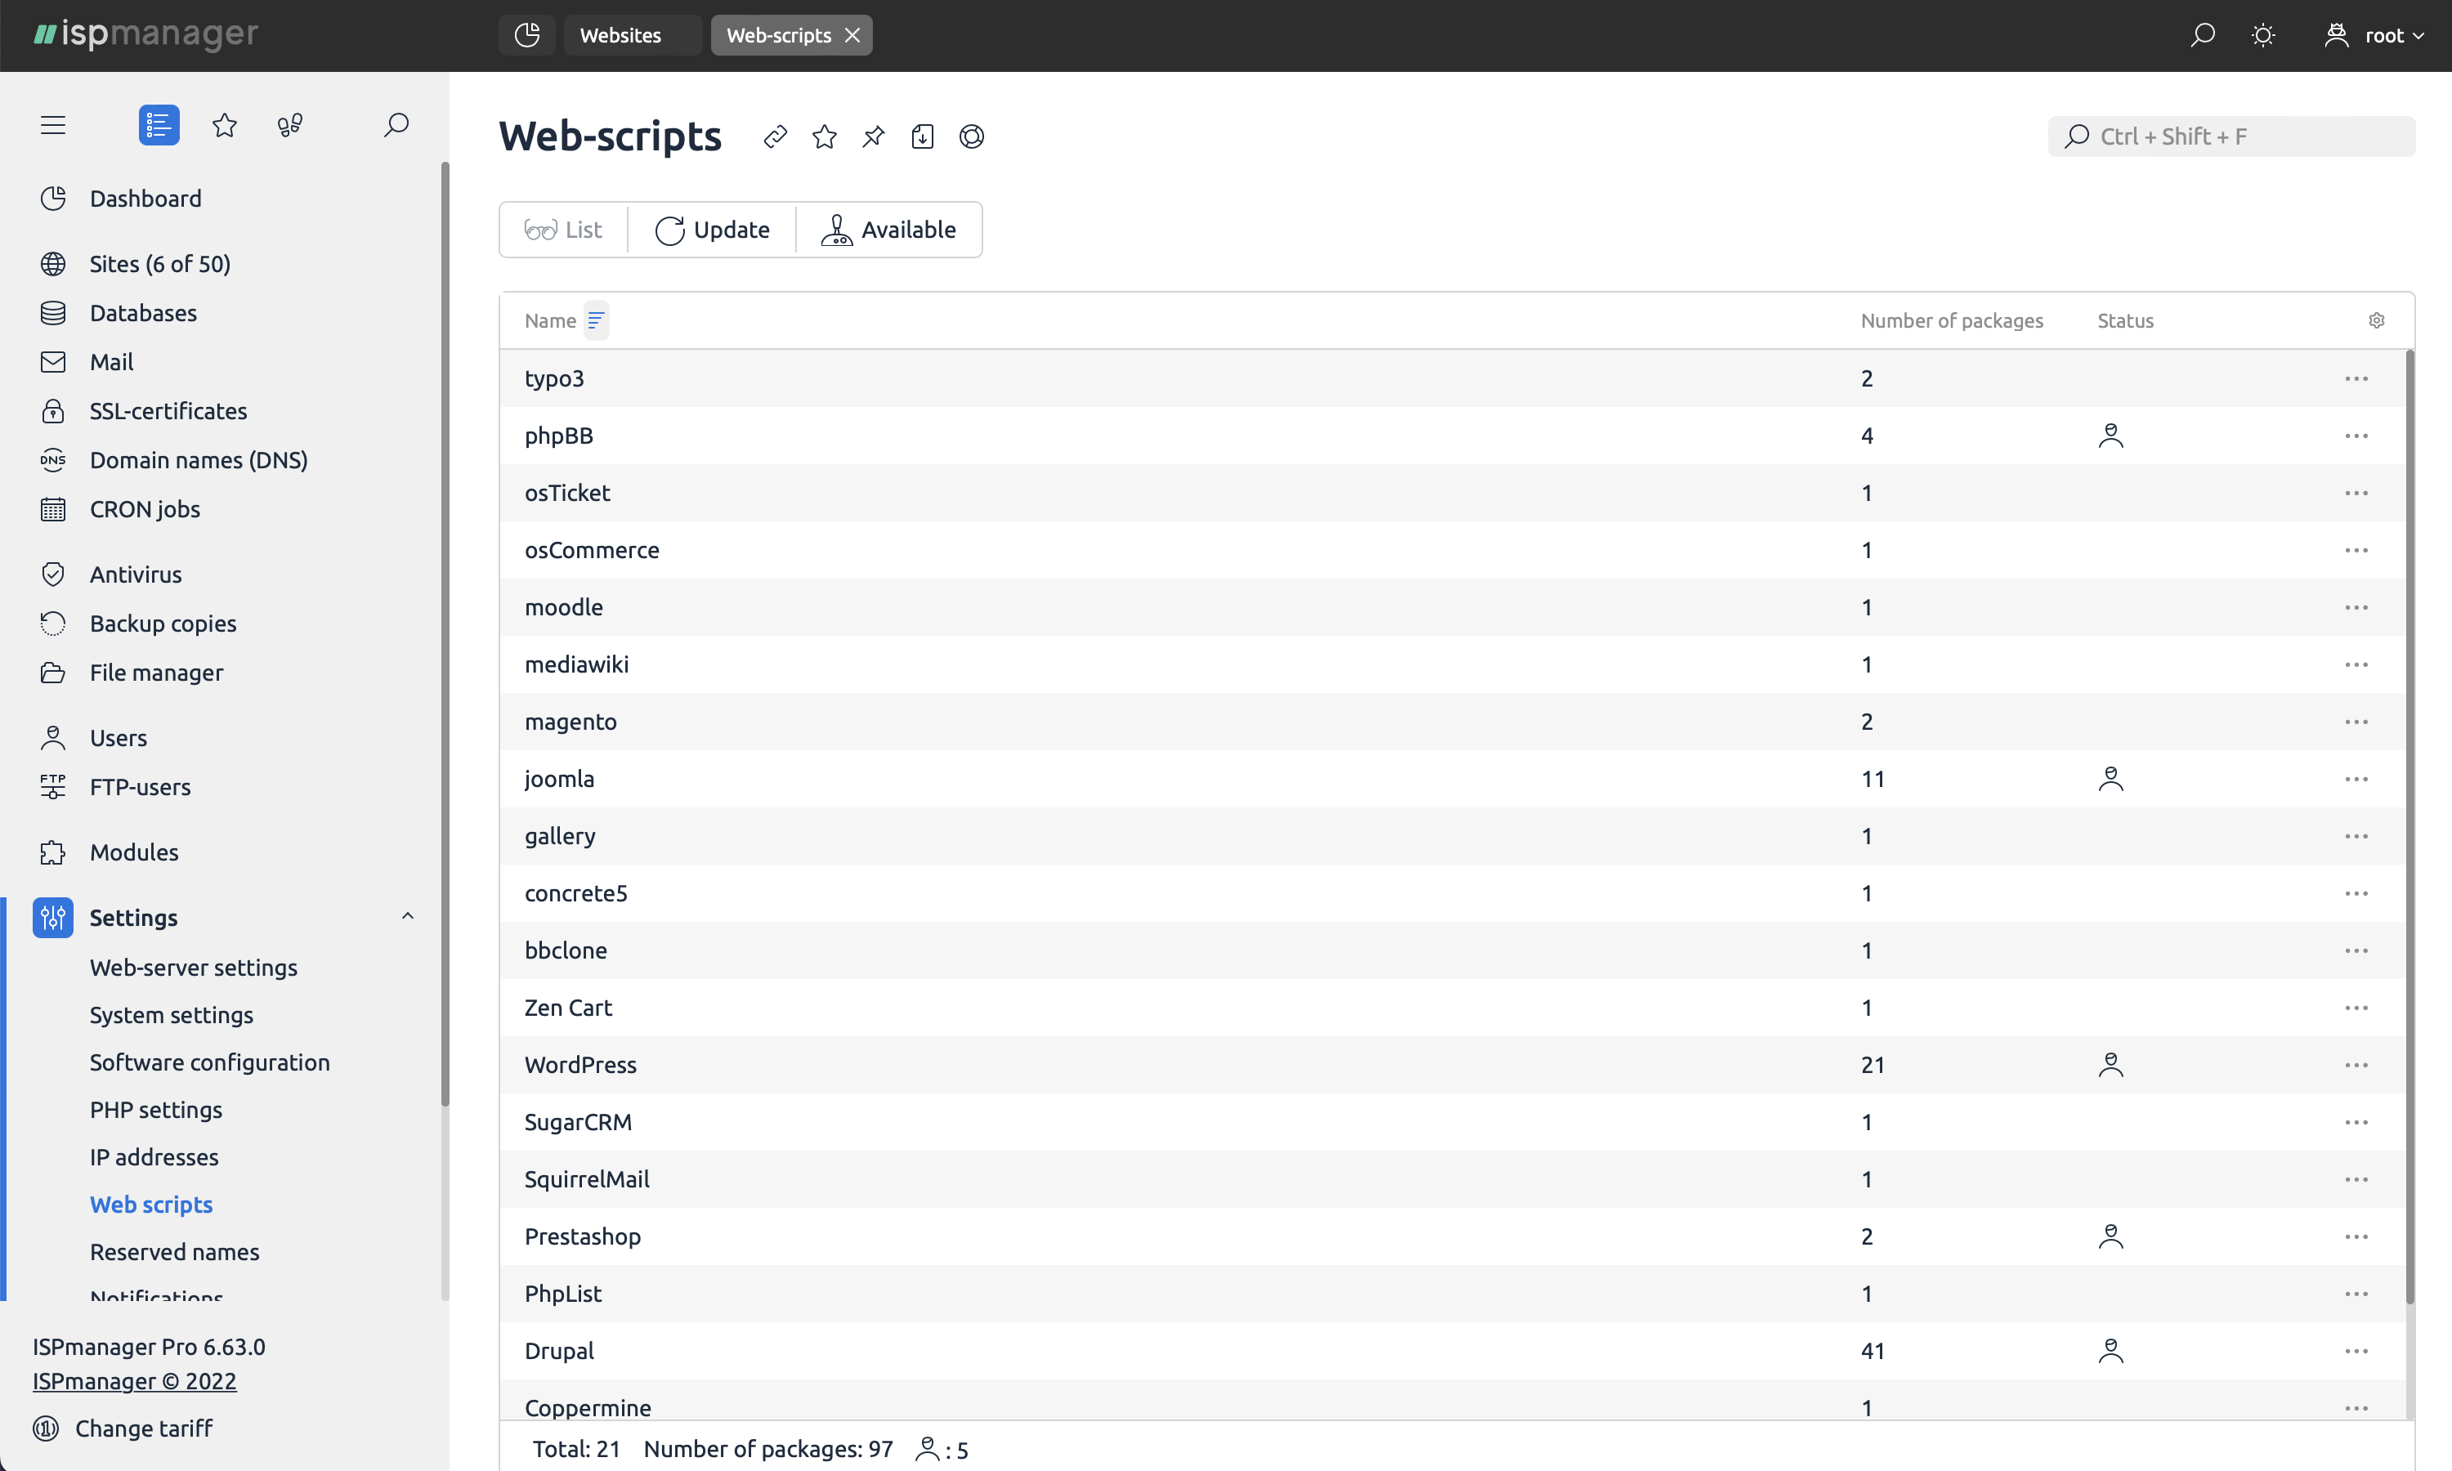
Task: Toggle Name column sort icon
Action: coord(596,320)
